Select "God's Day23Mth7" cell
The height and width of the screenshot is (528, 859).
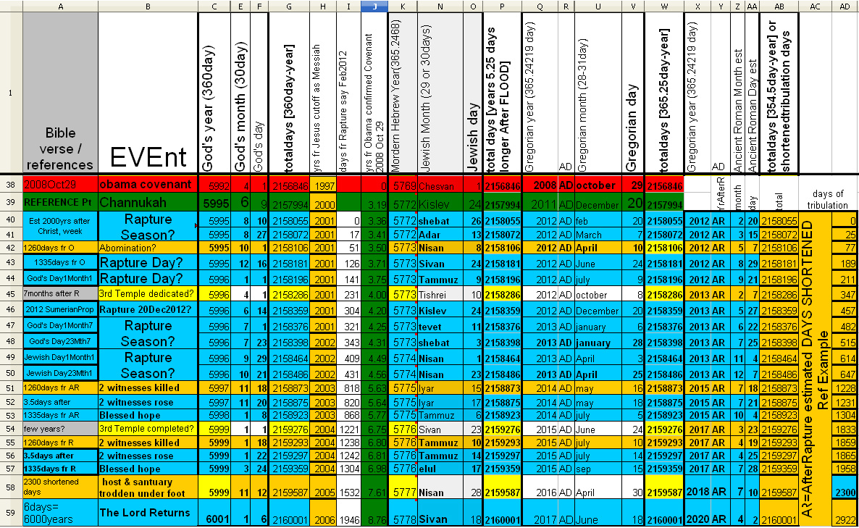(60, 342)
